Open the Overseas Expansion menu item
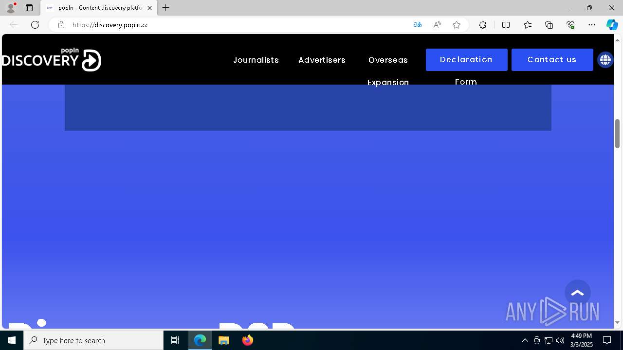Screen dimensions: 623x350 coord(388,71)
